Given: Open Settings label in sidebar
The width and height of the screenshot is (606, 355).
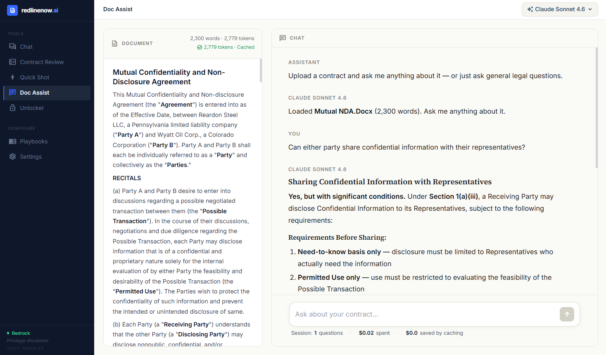Looking at the screenshot, I should tap(31, 157).
